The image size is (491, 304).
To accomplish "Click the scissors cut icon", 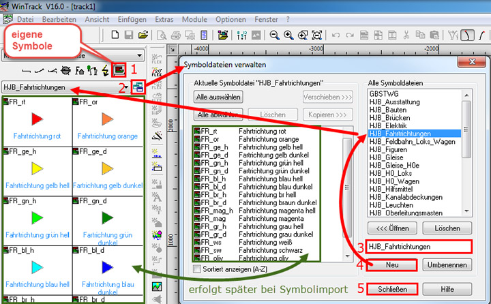I will tap(406, 35).
